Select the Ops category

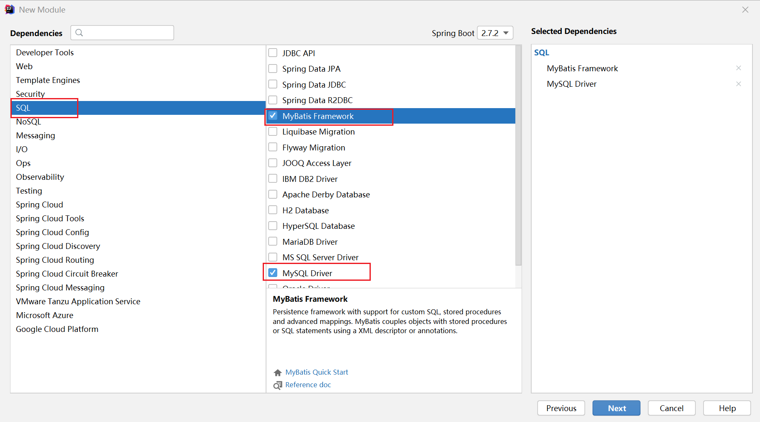pyautogui.click(x=138, y=163)
